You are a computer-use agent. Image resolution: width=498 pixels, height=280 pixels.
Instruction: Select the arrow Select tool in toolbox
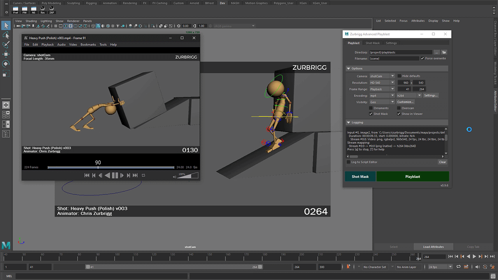pos(6,26)
